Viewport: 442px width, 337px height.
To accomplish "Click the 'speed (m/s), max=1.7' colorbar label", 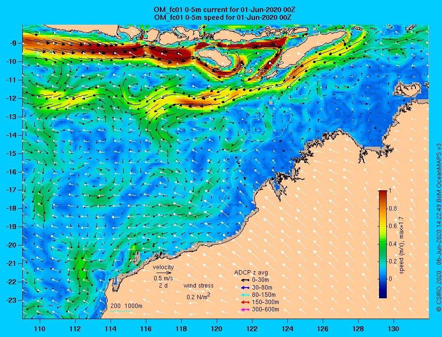I will (402, 244).
